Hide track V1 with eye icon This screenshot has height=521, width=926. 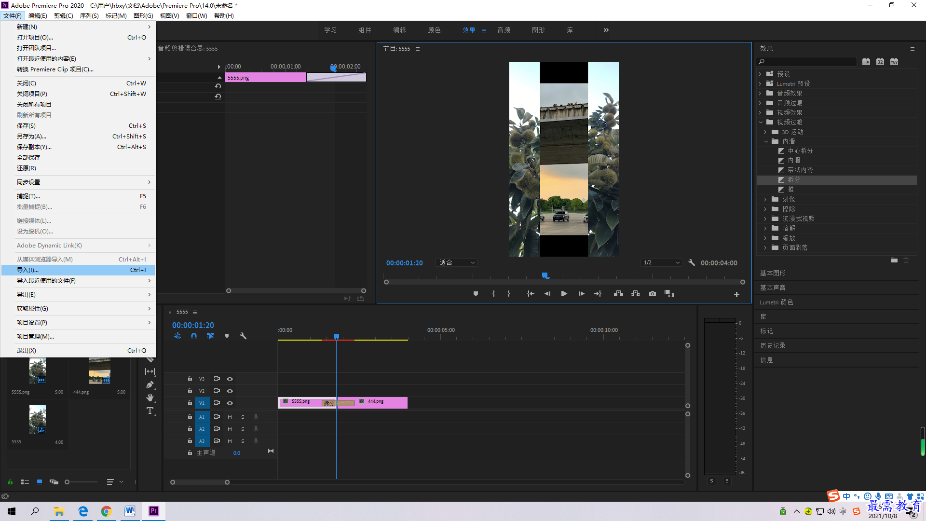coord(230,403)
